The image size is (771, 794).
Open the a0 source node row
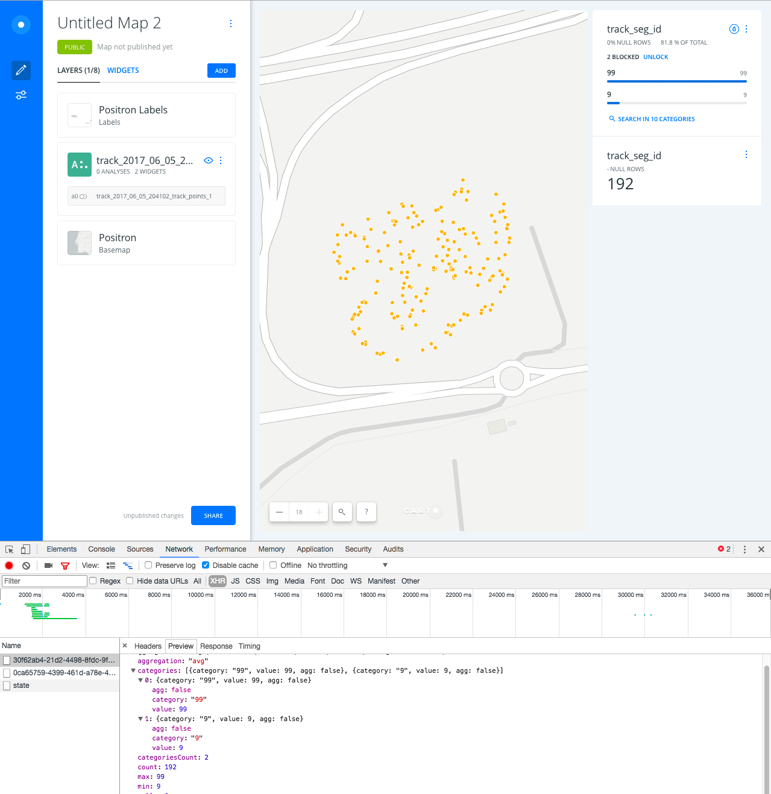[146, 196]
